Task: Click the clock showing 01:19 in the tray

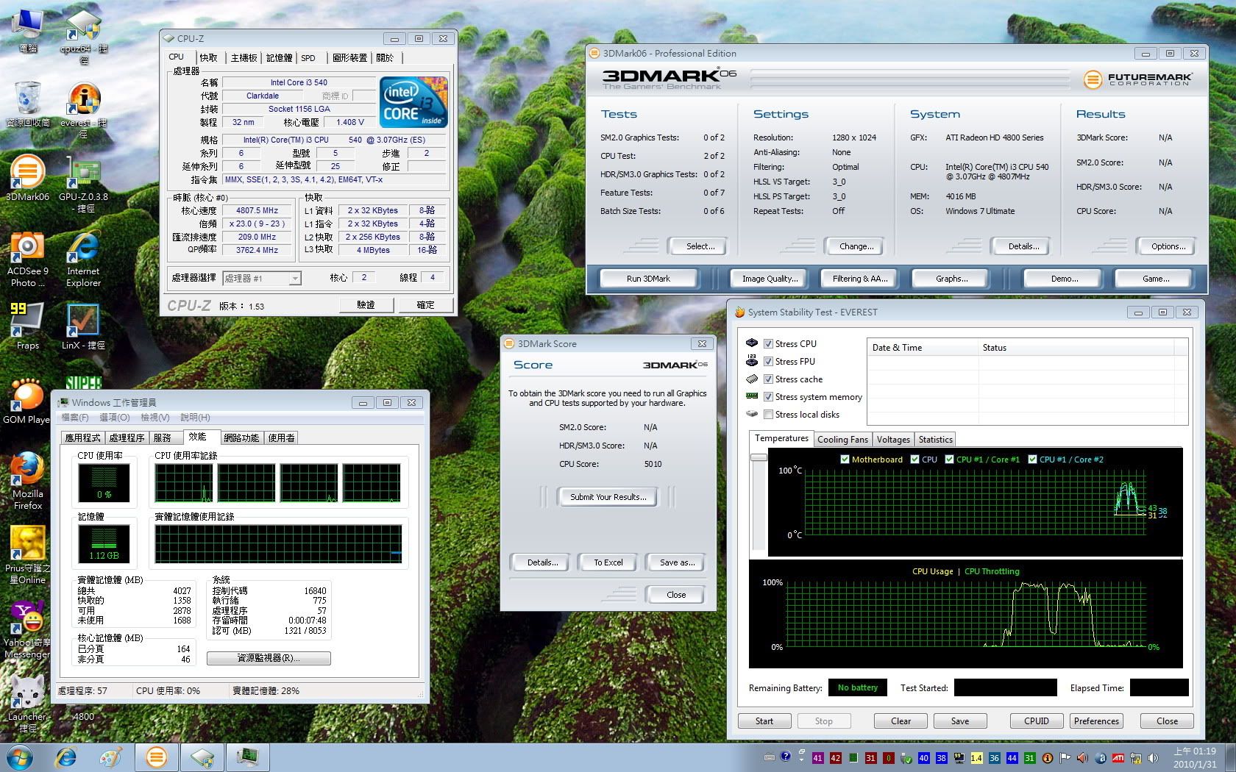Action: (1195, 757)
